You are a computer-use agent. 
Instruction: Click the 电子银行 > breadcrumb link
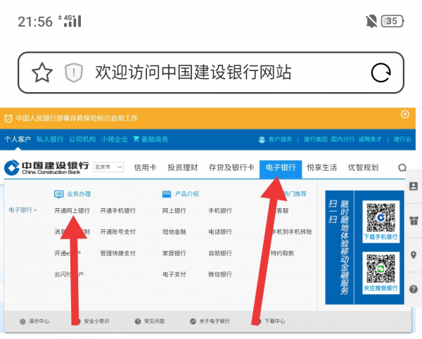pyautogui.click(x=23, y=210)
